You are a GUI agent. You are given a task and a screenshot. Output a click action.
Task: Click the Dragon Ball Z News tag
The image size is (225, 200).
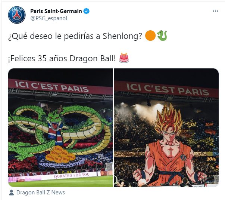[41, 193]
